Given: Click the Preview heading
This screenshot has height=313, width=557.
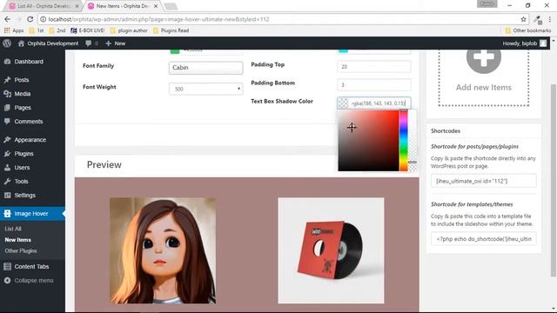Looking at the screenshot, I should 104,164.
